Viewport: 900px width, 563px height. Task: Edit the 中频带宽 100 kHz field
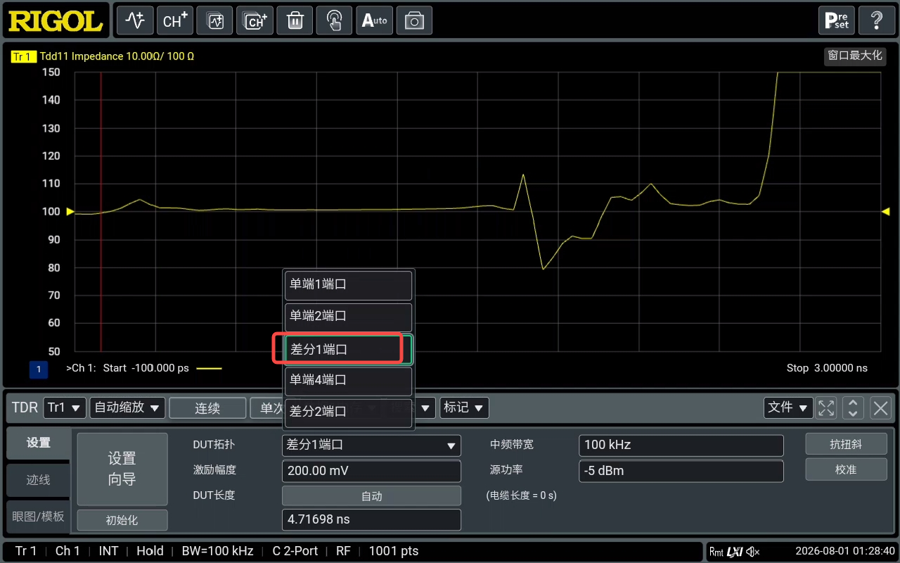pyautogui.click(x=681, y=445)
